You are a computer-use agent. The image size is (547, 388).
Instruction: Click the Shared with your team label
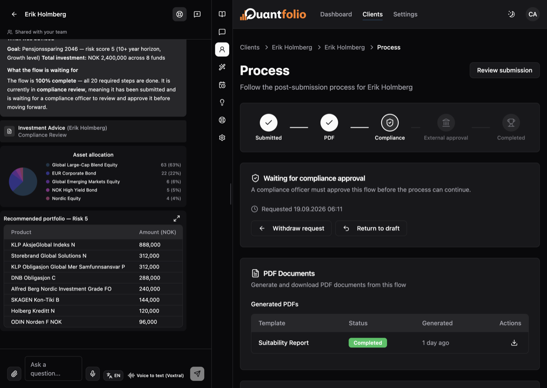(41, 32)
